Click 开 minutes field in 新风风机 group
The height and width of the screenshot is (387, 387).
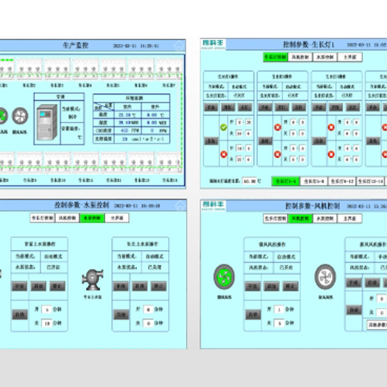click(x=381, y=299)
